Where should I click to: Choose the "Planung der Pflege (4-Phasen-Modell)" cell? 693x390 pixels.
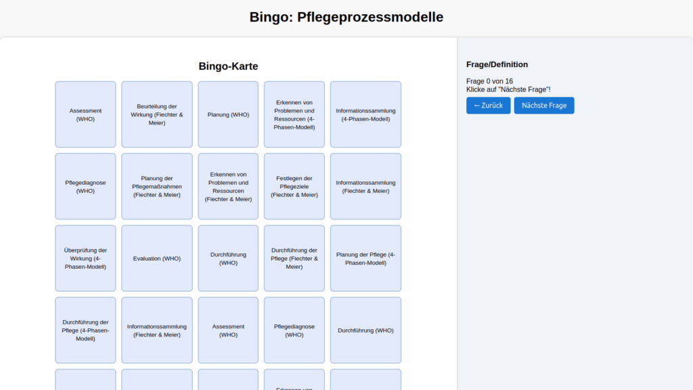365,258
